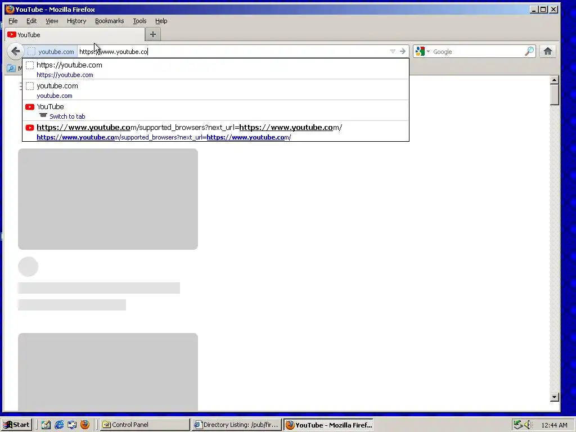Open the Edit menu
Image resolution: width=576 pixels, height=432 pixels.
tap(31, 21)
